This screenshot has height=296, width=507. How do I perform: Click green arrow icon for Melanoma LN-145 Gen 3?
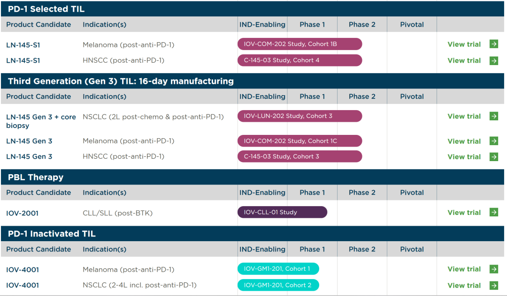494,141
